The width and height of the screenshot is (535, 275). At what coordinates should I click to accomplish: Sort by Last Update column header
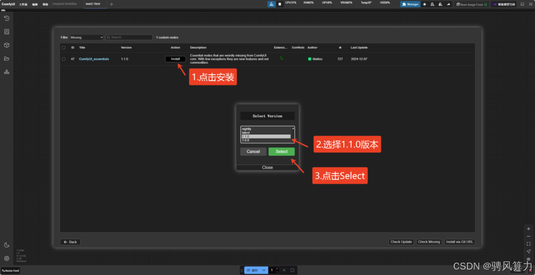pos(359,47)
